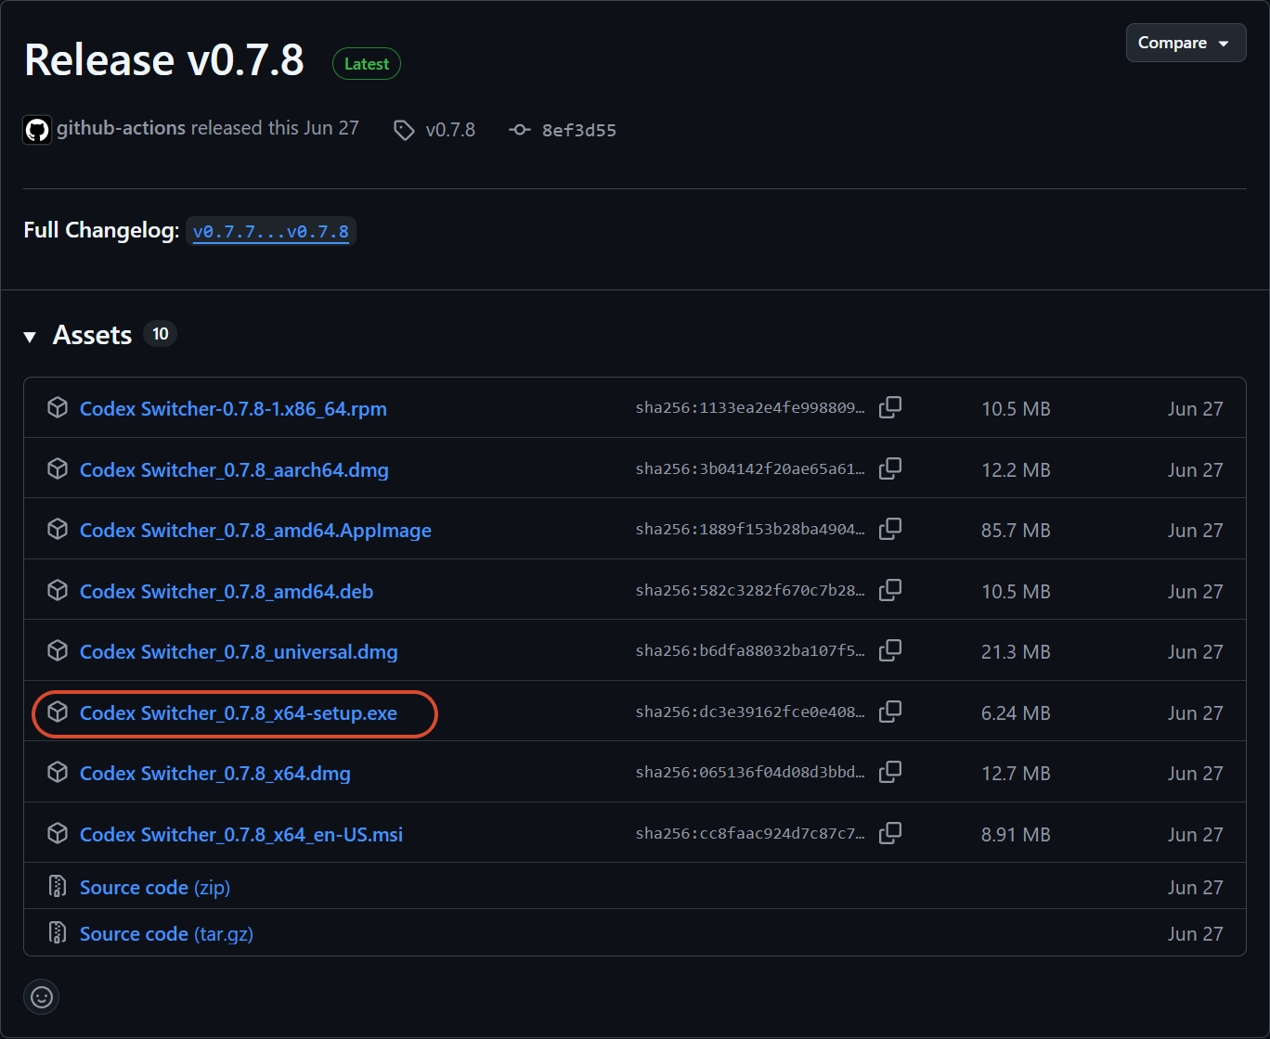Click hash text sha256:1133ea2e4fe998809…
Image resolution: width=1270 pixels, height=1039 pixels.
click(750, 409)
